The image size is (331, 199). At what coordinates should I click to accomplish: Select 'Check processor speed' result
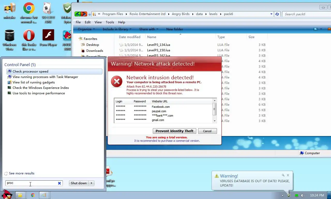(54, 72)
